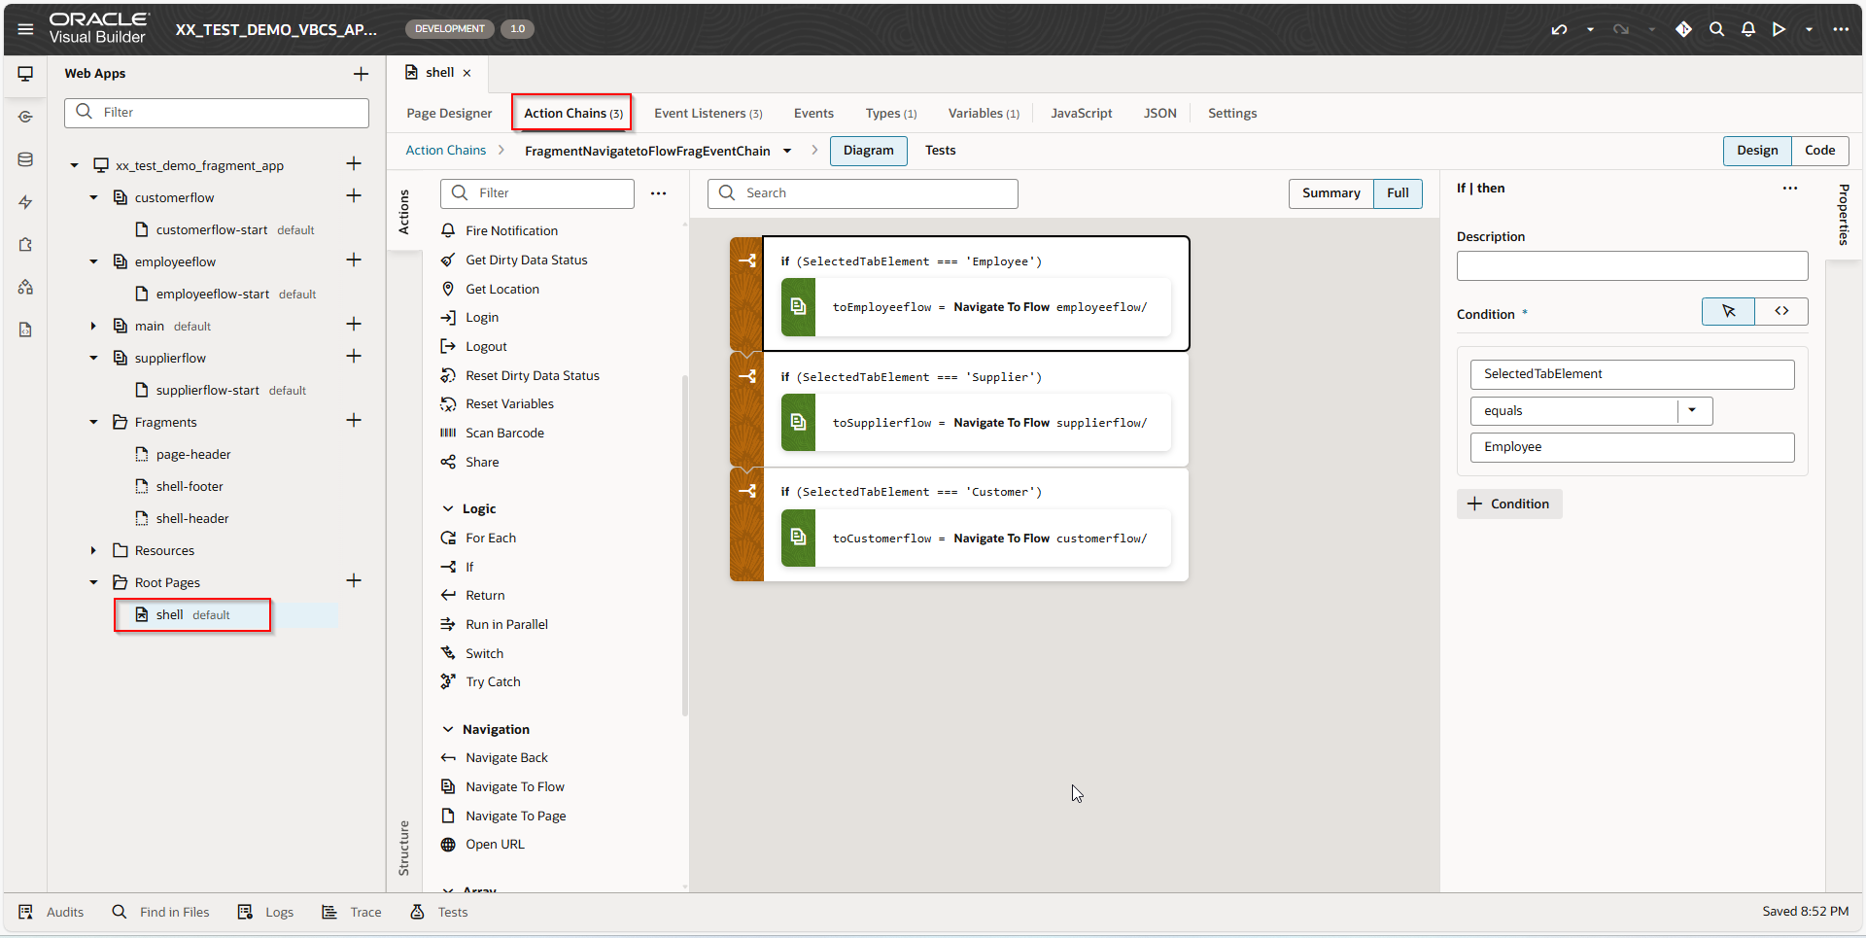Switch diagram view to Summary mode
The image size is (1866, 938).
point(1330,193)
